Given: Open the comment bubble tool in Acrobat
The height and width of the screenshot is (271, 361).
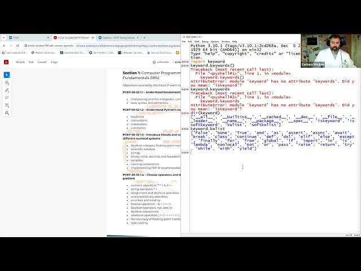Looking at the screenshot, I should 7,82.
